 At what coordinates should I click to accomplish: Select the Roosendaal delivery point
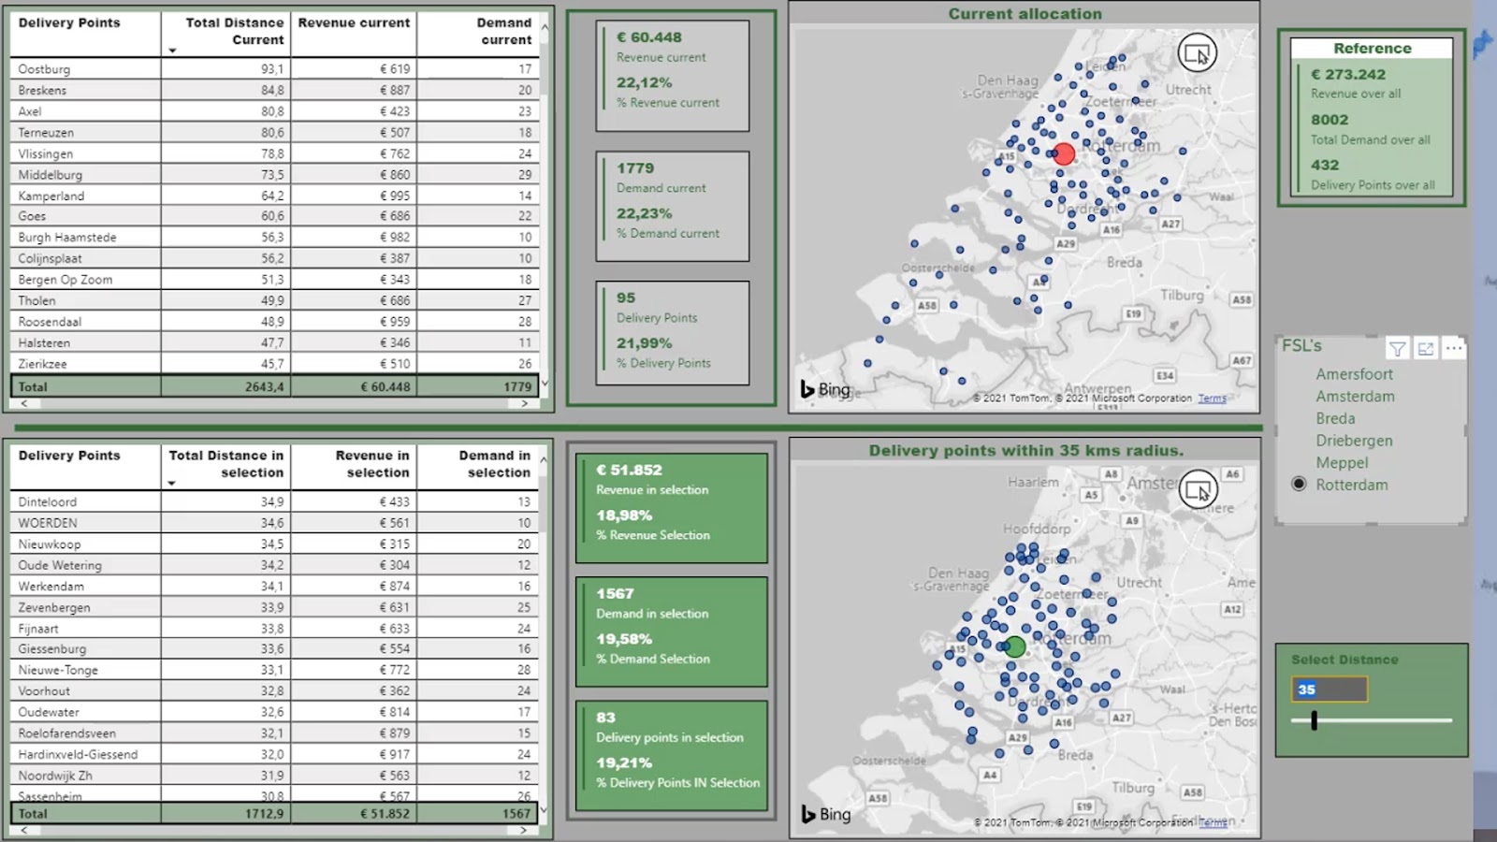coord(274,322)
